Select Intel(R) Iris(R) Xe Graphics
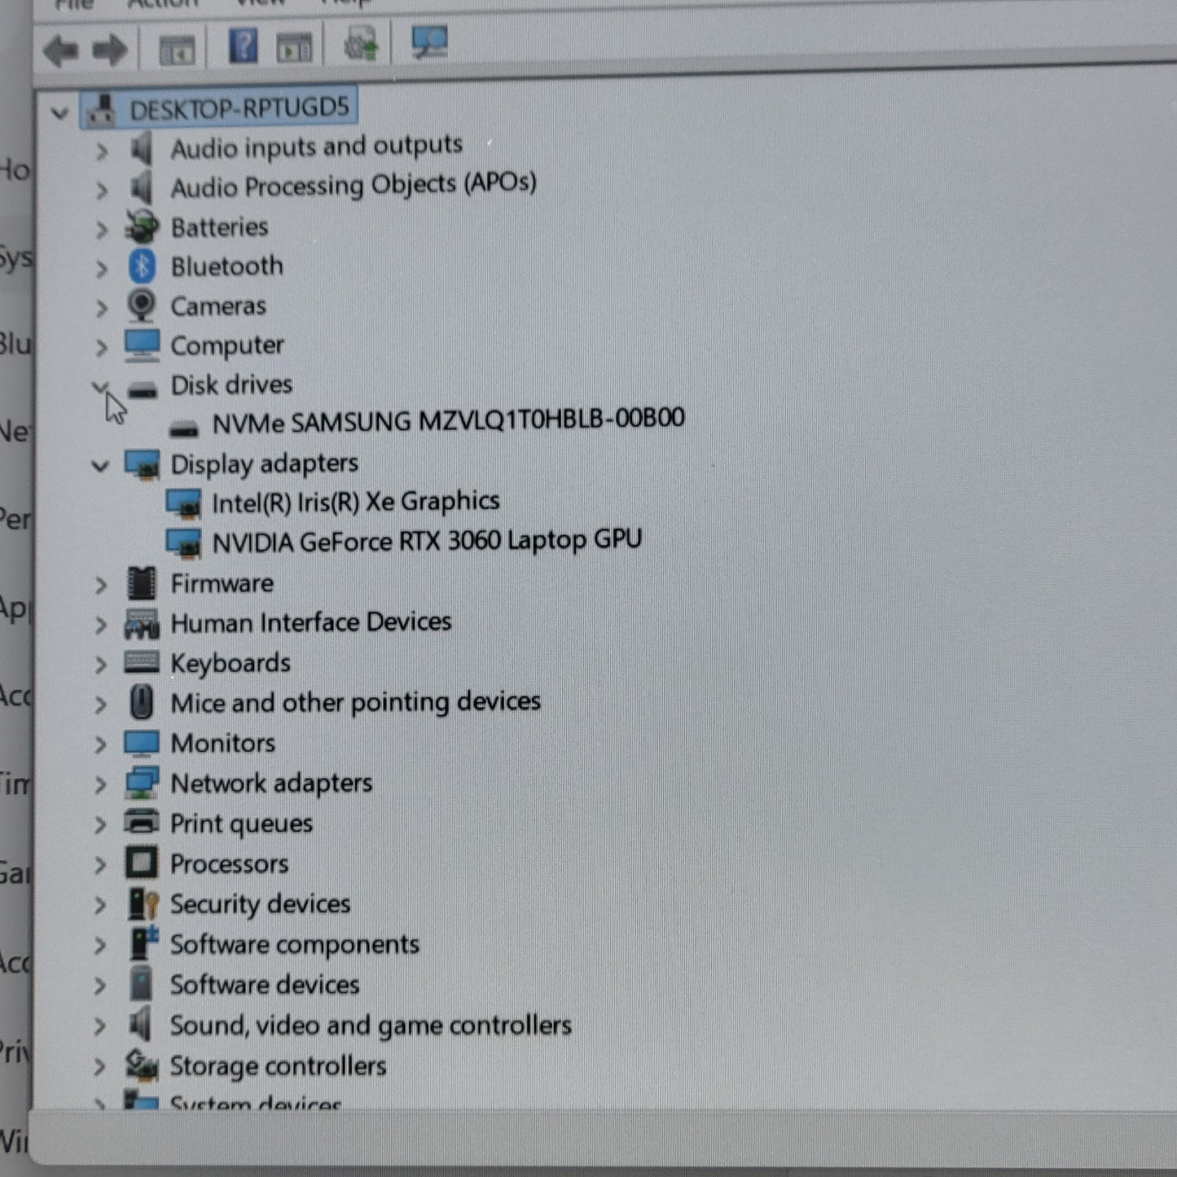 pyautogui.click(x=355, y=503)
